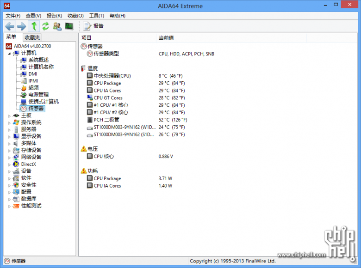Viewport: 361px width, 268px height.
Task: Click the 数据库 tree icon
Action: click(x=16, y=199)
